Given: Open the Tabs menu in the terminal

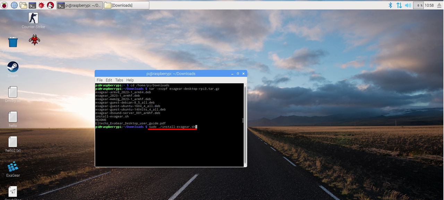Looking at the screenshot, I should tap(119, 80).
